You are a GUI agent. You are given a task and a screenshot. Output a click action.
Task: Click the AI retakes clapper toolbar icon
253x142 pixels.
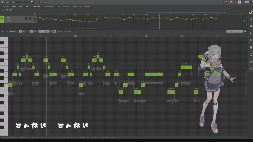(x=54, y=31)
